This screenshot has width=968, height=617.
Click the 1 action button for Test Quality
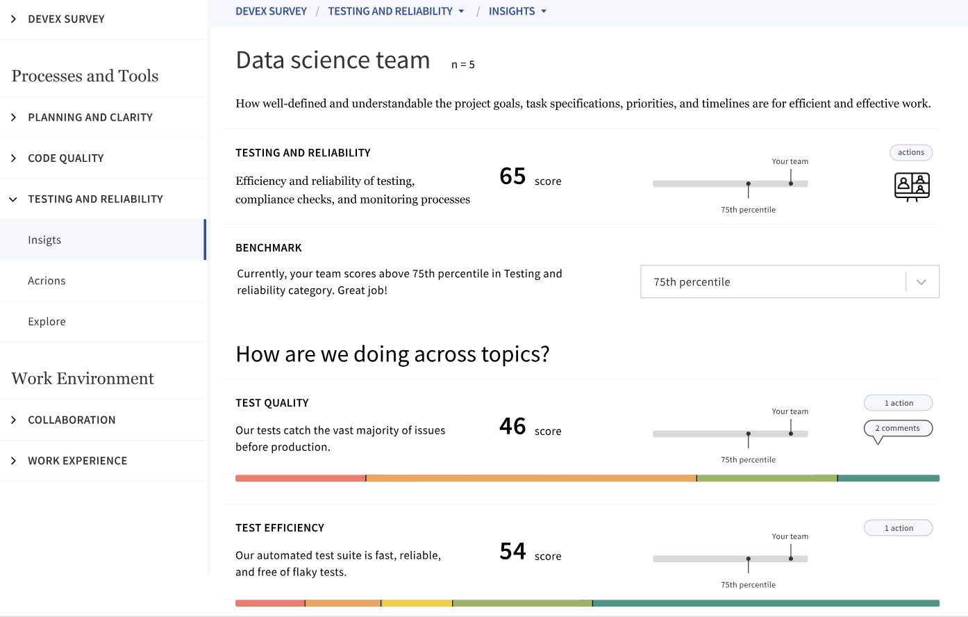tap(898, 403)
